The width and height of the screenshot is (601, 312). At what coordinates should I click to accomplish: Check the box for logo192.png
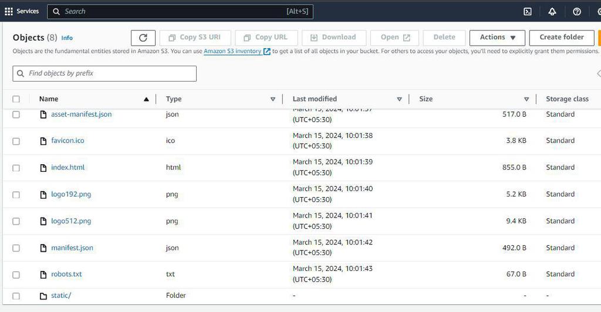click(16, 195)
